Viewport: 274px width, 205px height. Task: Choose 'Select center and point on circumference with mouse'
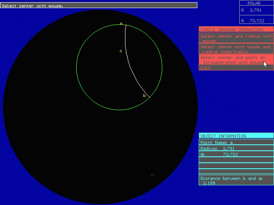(236, 59)
